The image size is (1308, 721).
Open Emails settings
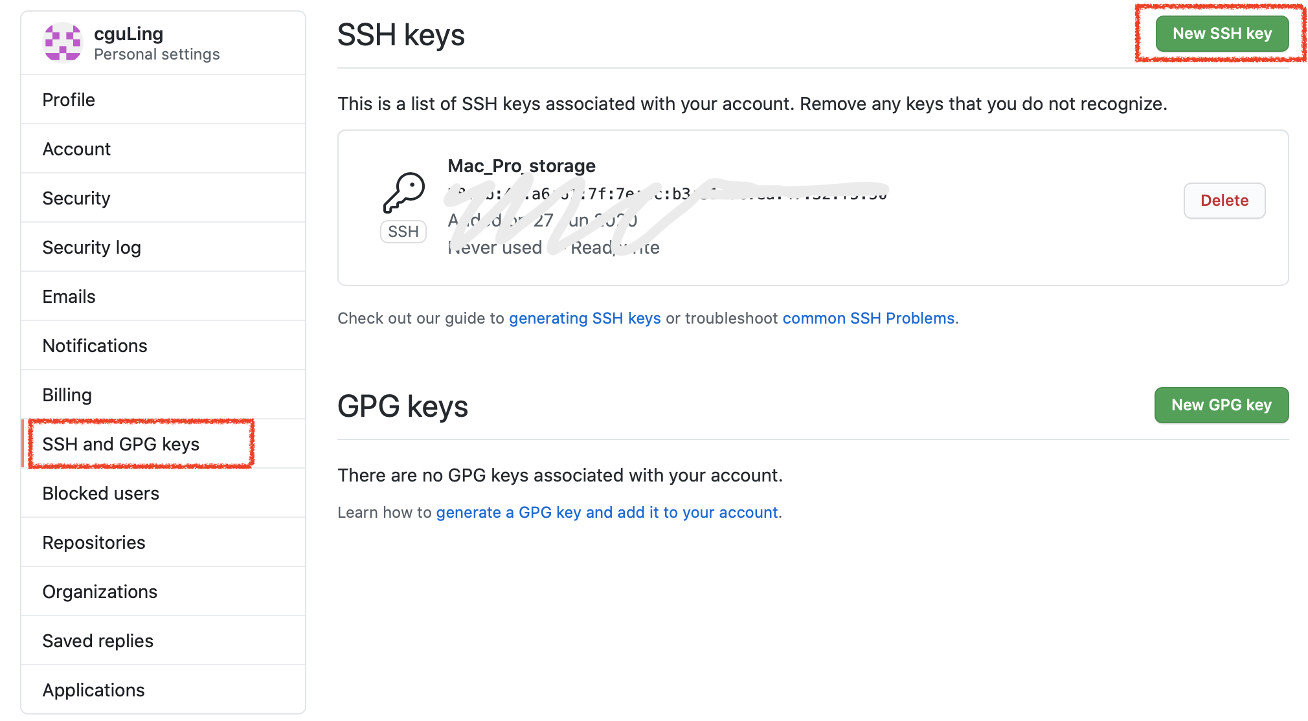pyautogui.click(x=163, y=296)
